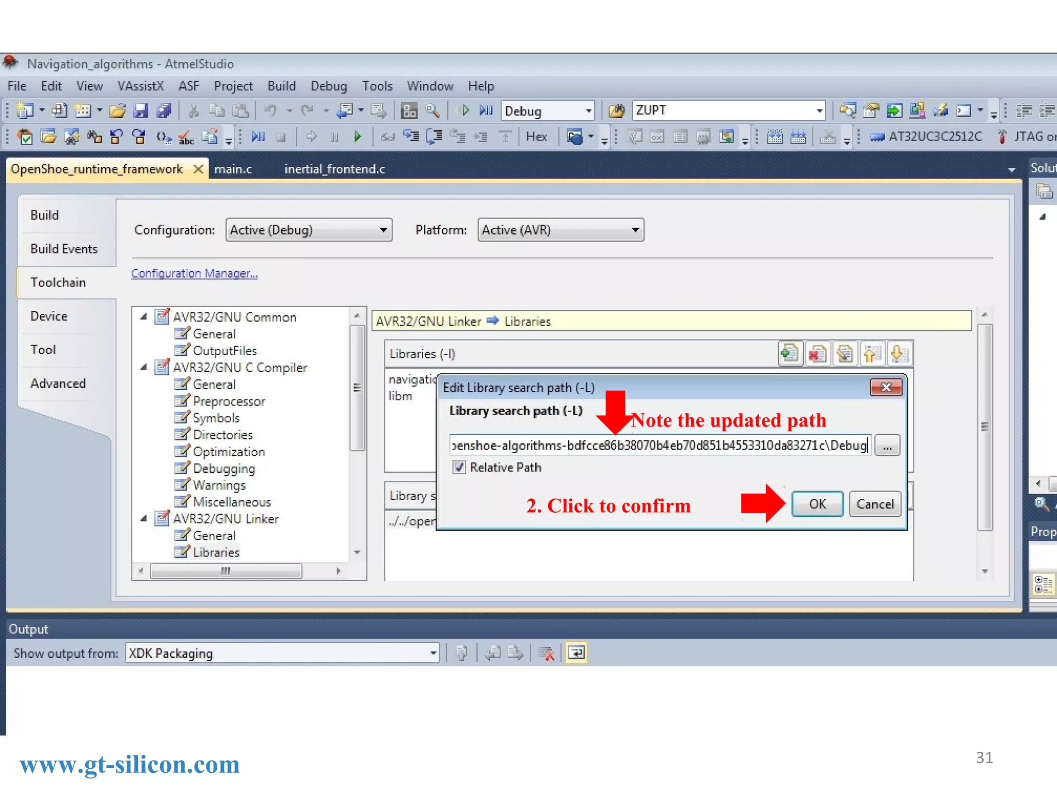Click the Move Up icon in Libraries (-l) header

(871, 354)
